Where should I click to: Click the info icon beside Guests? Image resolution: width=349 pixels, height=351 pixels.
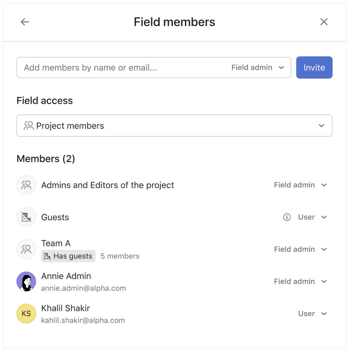pos(287,217)
